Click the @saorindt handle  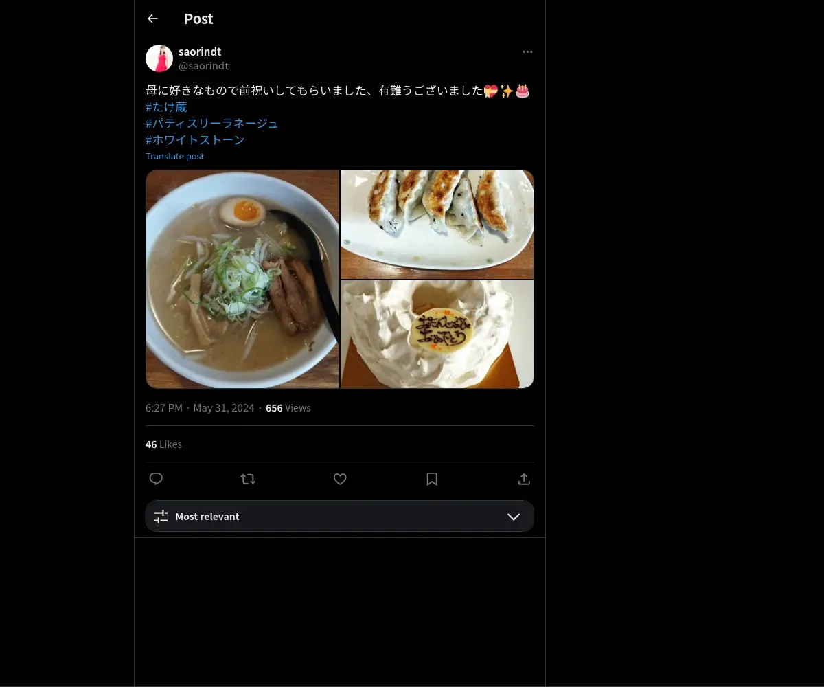click(203, 66)
